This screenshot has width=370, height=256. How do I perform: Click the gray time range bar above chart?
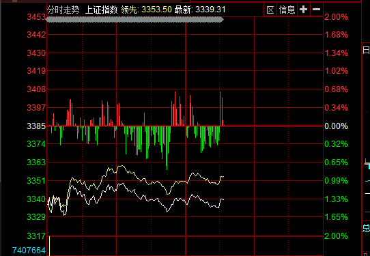coord(134,20)
